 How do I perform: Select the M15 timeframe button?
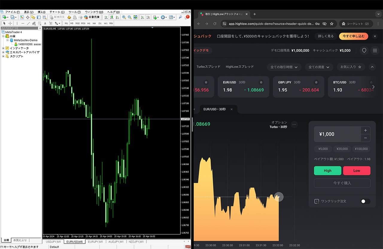(x=77, y=23)
